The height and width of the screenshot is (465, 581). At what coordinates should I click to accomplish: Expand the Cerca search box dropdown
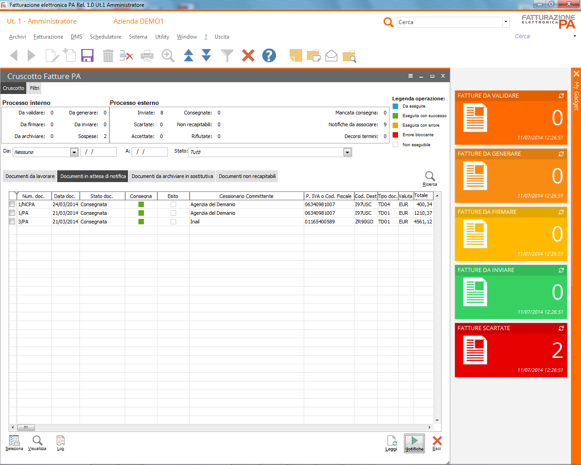click(506, 22)
